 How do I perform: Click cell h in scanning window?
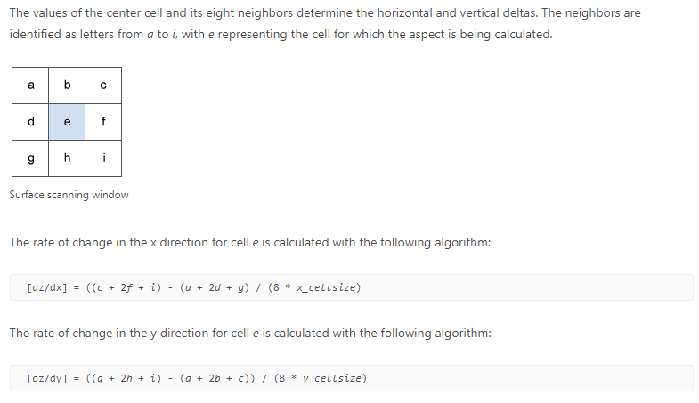(67, 158)
